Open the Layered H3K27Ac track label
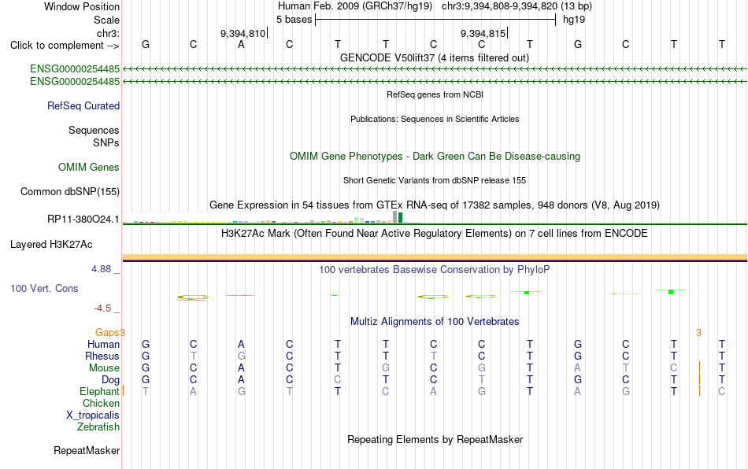This screenshot has width=748, height=469. tap(51, 245)
